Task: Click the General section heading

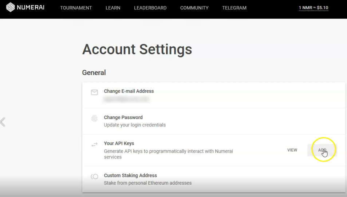Action: [x=94, y=72]
